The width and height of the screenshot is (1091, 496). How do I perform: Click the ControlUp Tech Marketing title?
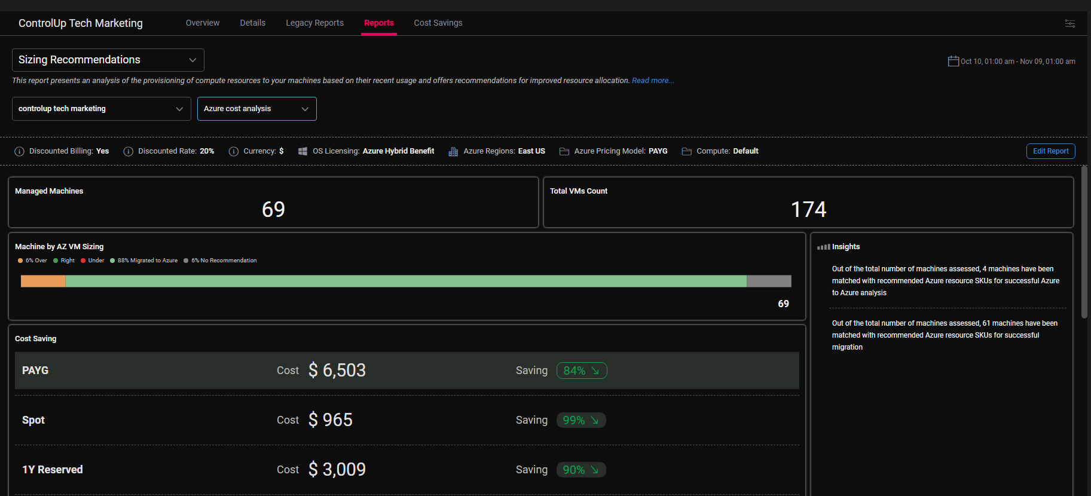click(81, 23)
